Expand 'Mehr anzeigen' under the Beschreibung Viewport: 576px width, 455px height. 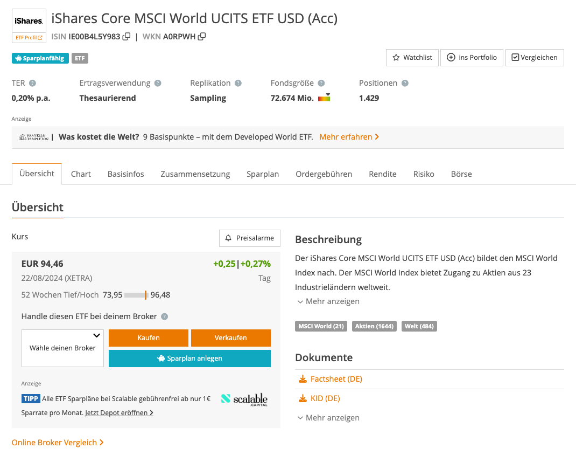click(x=328, y=301)
